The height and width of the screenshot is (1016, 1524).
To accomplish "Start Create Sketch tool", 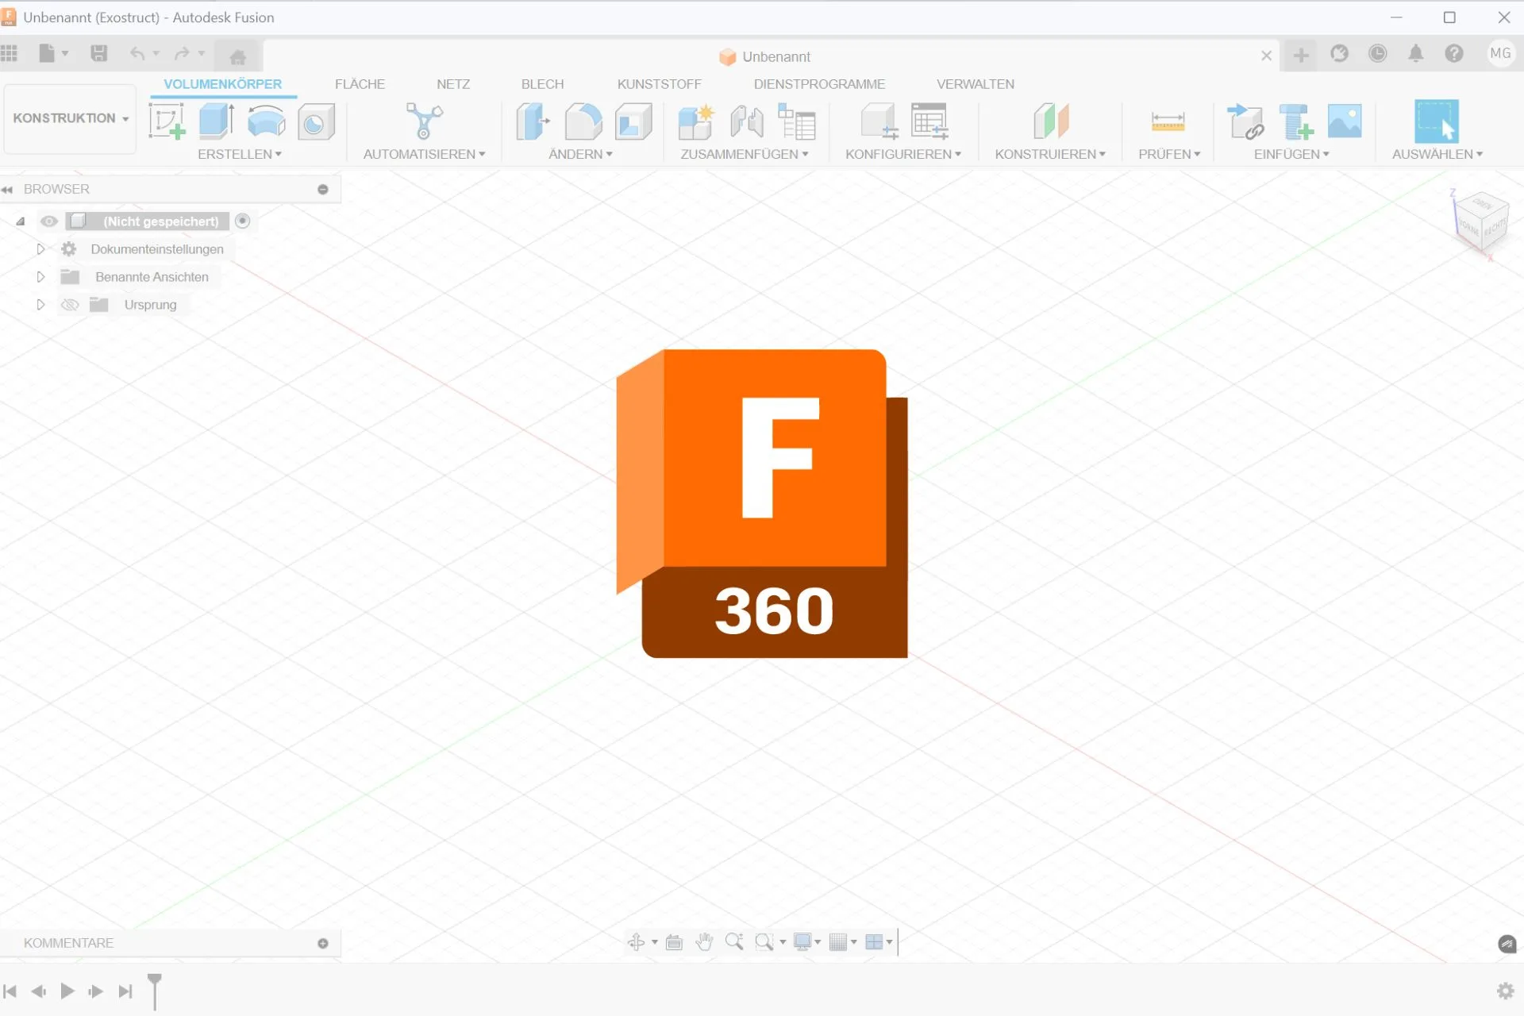I will 167,121.
